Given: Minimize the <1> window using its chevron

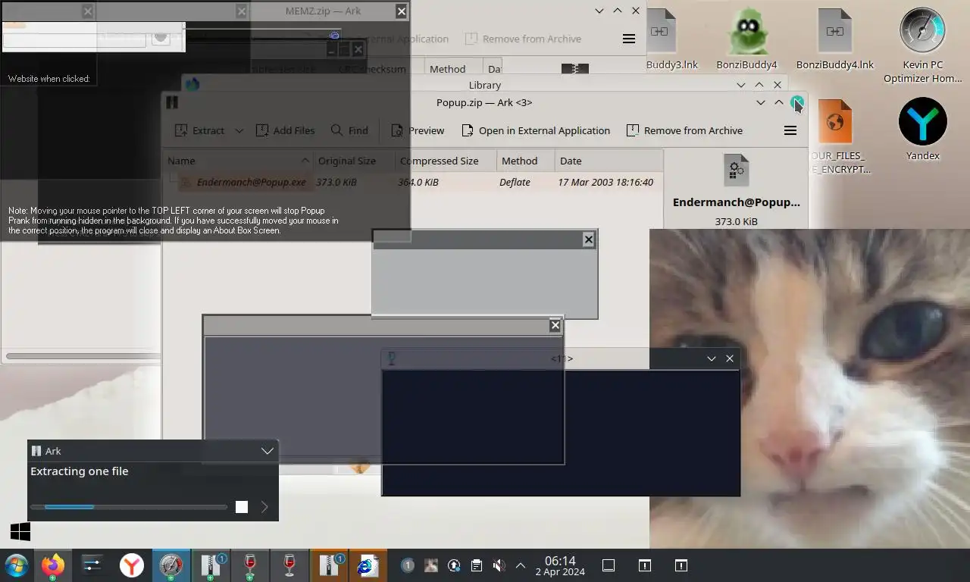Looking at the screenshot, I should 712,358.
